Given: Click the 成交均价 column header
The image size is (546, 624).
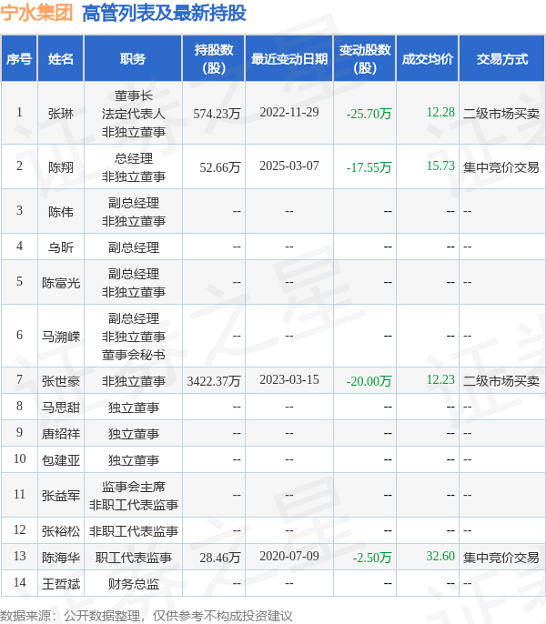Looking at the screenshot, I should [428, 58].
